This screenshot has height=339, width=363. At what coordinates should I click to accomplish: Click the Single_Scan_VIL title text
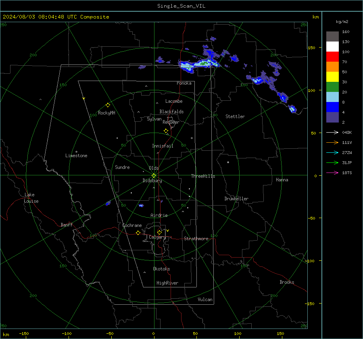tap(181, 6)
